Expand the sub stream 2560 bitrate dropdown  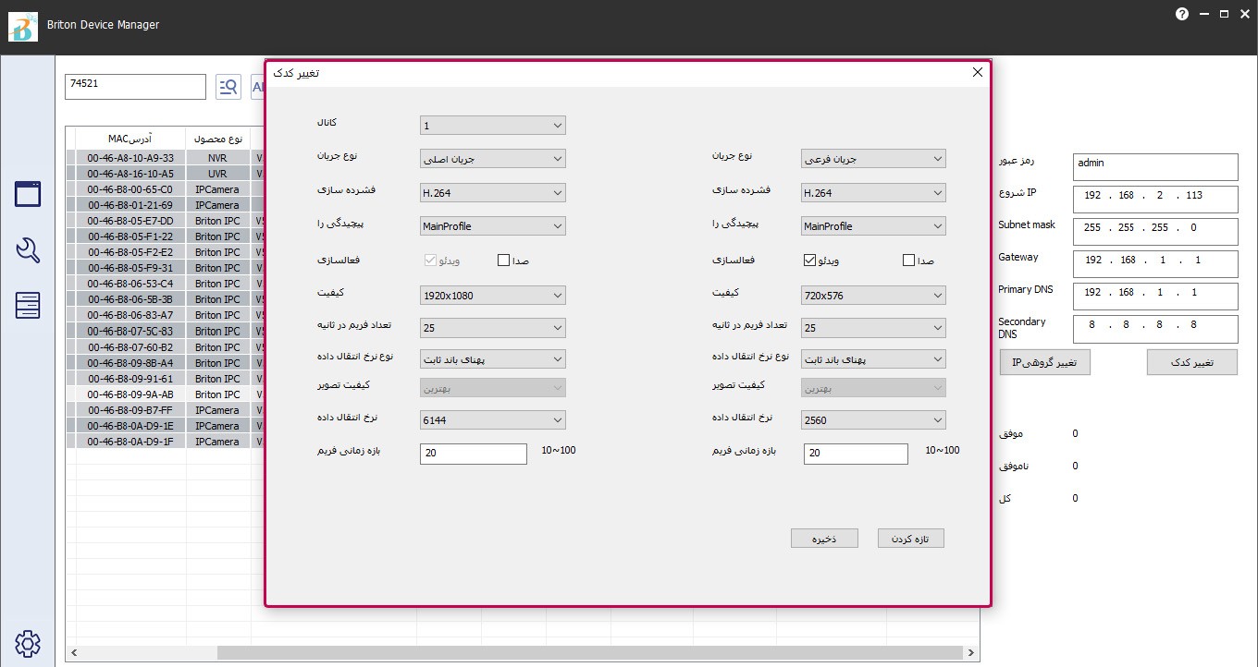point(873,420)
